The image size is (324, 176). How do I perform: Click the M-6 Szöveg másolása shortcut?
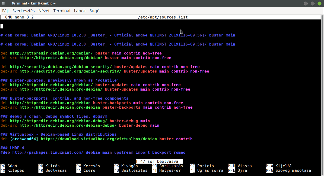click(x=289, y=170)
